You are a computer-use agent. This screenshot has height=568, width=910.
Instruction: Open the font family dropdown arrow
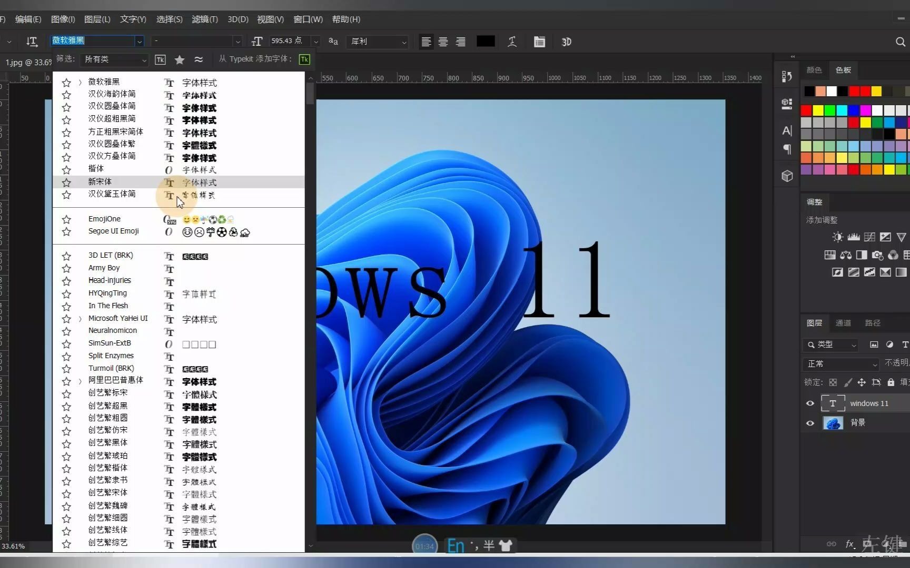click(140, 41)
